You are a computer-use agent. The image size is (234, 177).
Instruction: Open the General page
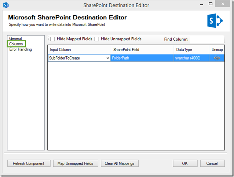click(x=15, y=38)
